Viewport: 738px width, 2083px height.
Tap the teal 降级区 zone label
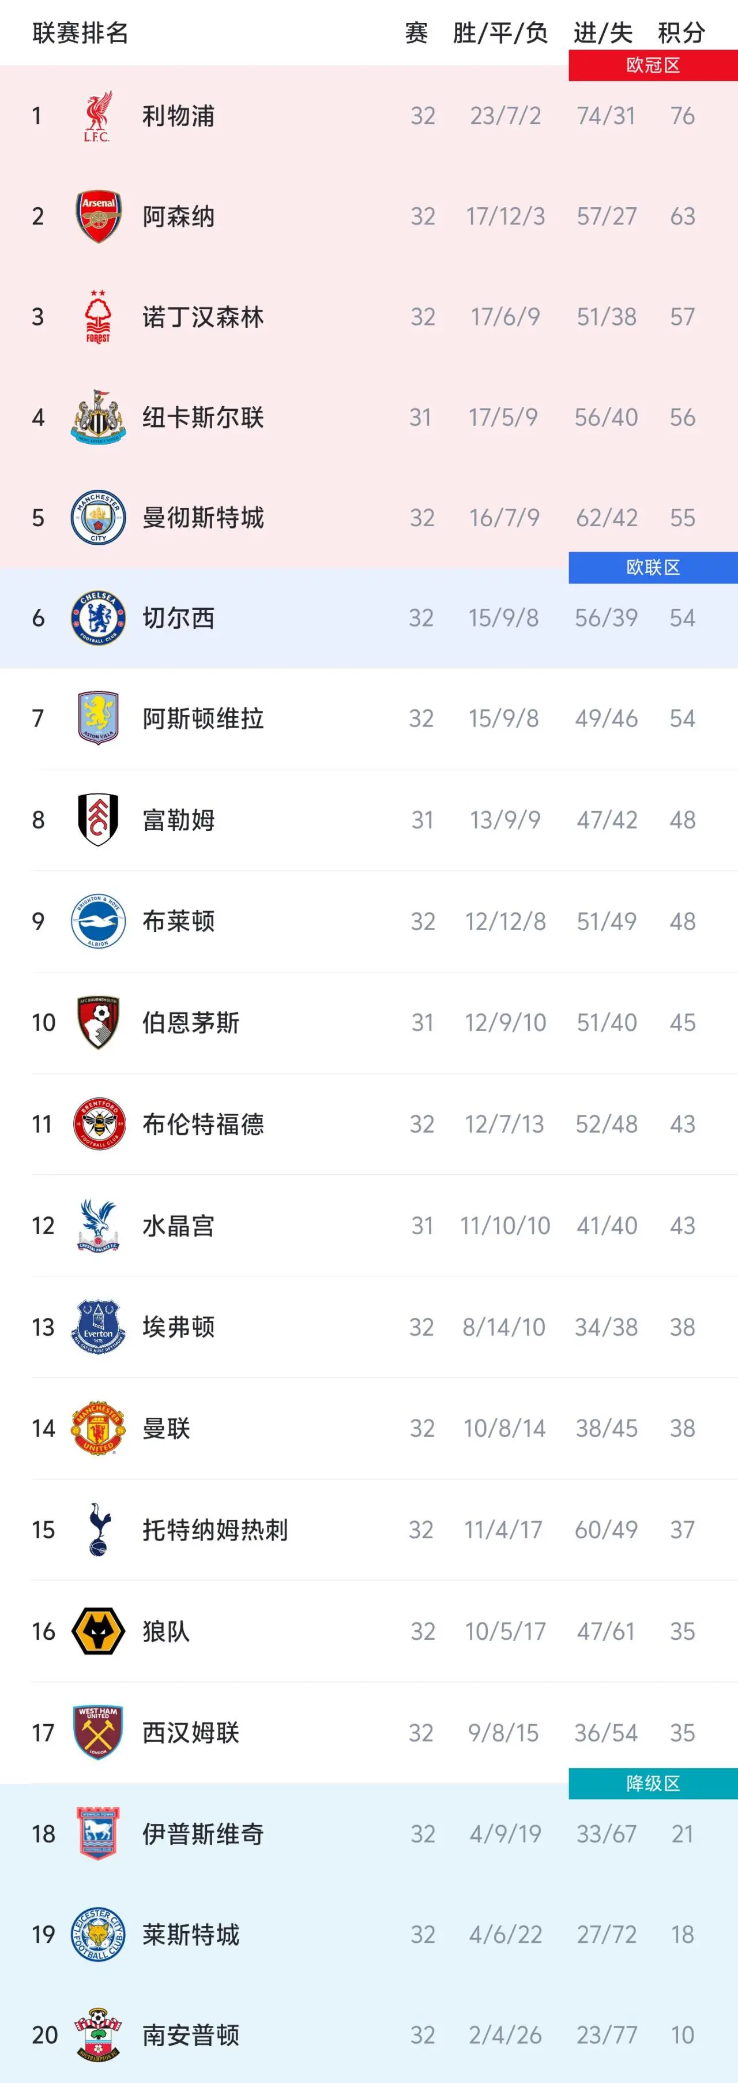[x=653, y=1784]
